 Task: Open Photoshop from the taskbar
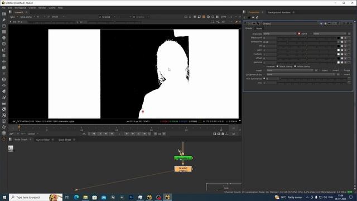(x=131, y=197)
